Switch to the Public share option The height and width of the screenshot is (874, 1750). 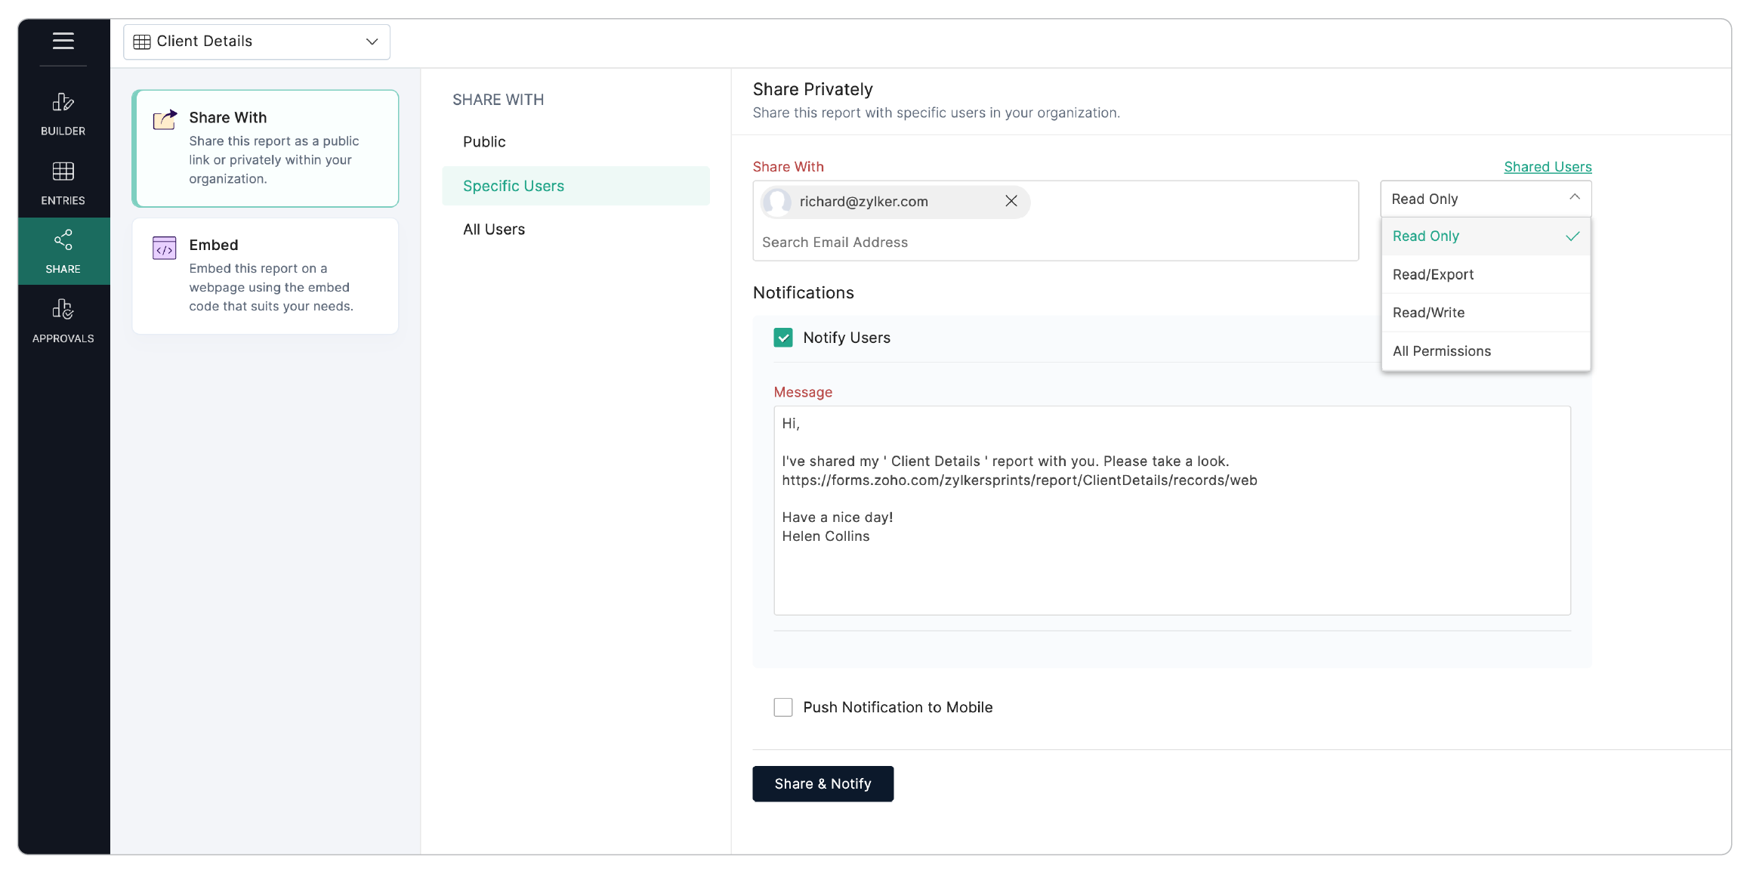484,142
